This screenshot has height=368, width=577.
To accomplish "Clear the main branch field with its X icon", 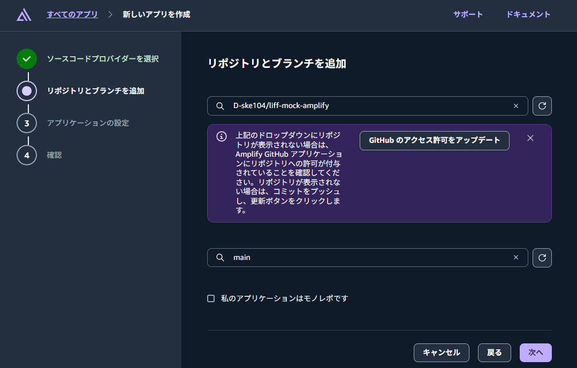I will click(x=516, y=257).
